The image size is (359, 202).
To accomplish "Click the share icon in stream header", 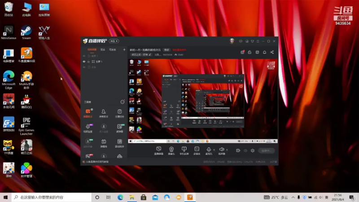I will [x=272, y=52].
